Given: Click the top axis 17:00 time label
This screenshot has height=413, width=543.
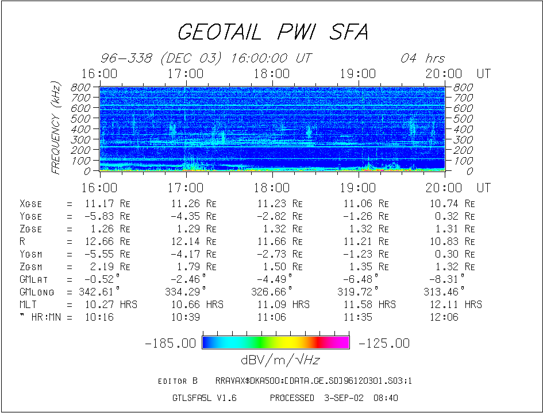Looking at the screenshot, I should [x=186, y=73].
